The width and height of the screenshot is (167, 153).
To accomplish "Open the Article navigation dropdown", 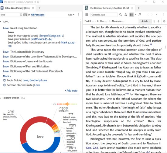I will click(145, 21).
